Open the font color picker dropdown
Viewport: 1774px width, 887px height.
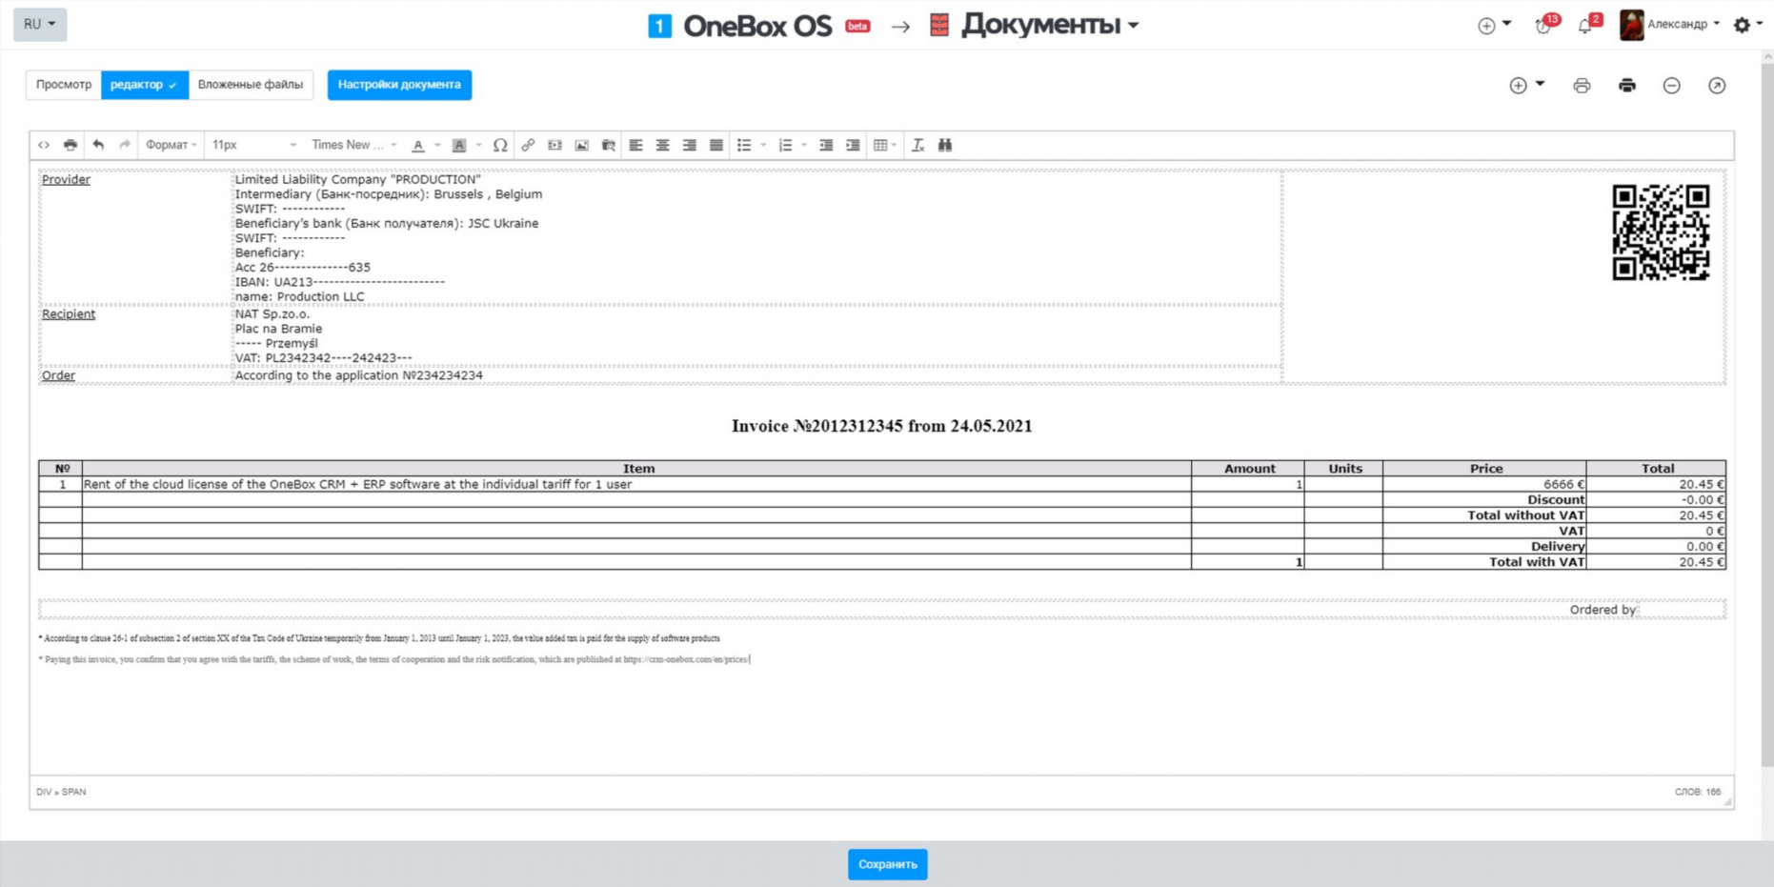(437, 145)
